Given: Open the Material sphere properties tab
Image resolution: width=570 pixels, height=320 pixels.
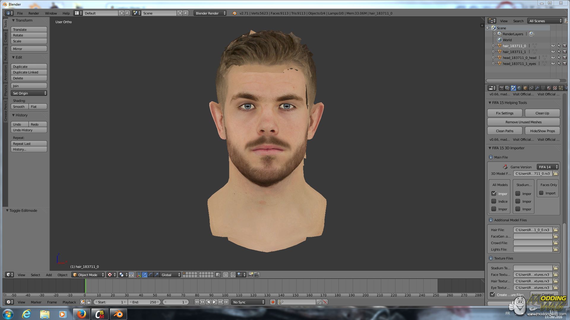Looking at the screenshot, I should pos(549,88).
